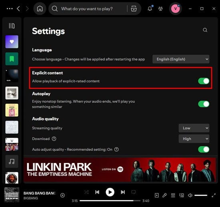Adjust the volume slider
Viewport: 220px width, 207px height.
[x=201, y=195]
